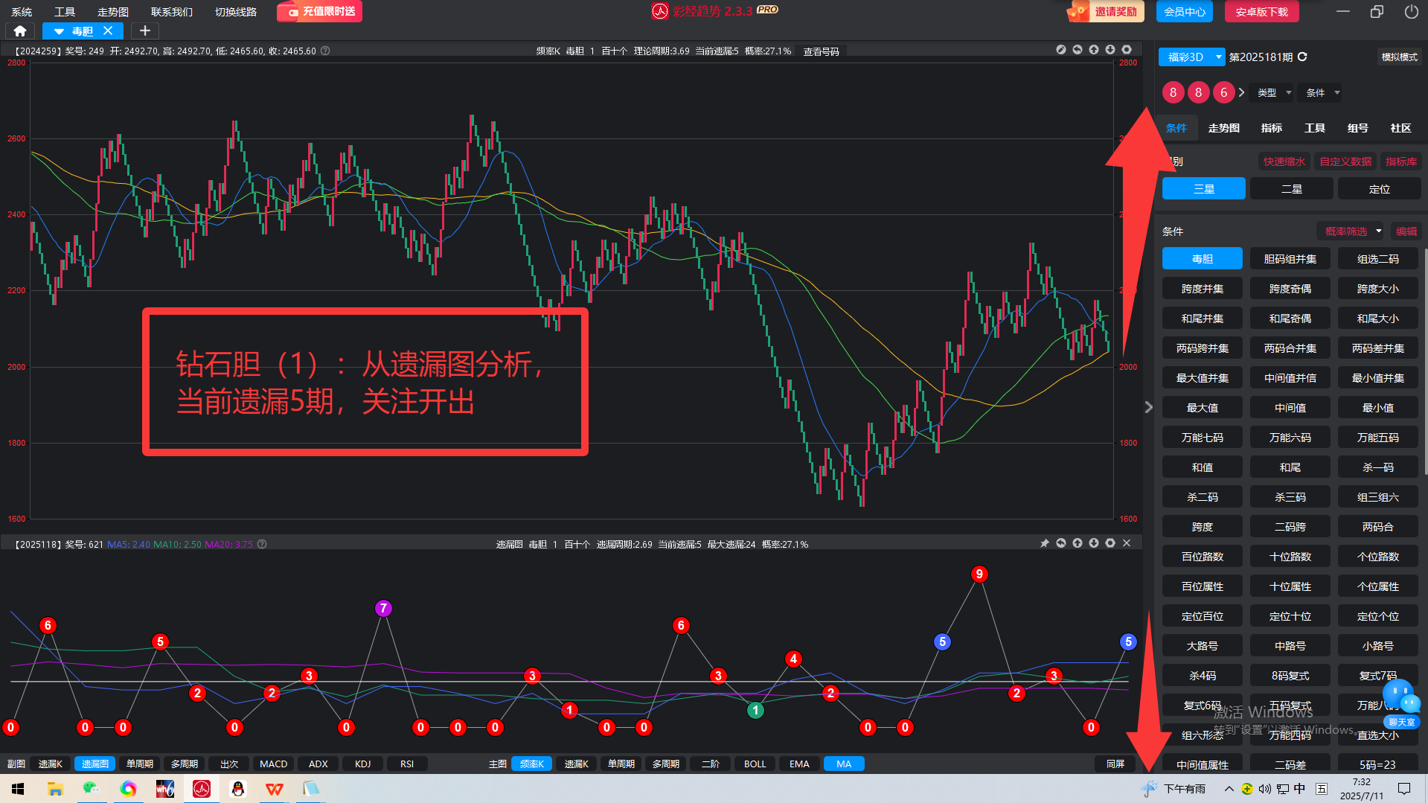Open QQ penguin icon in taskbar

coord(238,789)
